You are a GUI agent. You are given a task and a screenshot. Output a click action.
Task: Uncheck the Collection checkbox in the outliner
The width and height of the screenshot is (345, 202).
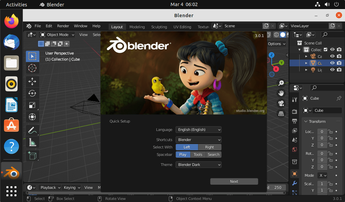(325, 49)
